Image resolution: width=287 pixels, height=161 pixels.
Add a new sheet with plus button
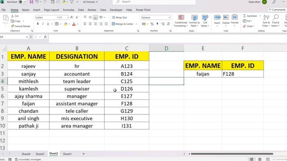click(x=83, y=154)
